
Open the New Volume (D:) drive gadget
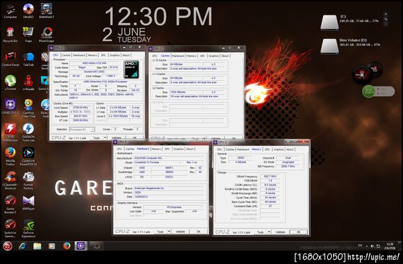point(329,46)
